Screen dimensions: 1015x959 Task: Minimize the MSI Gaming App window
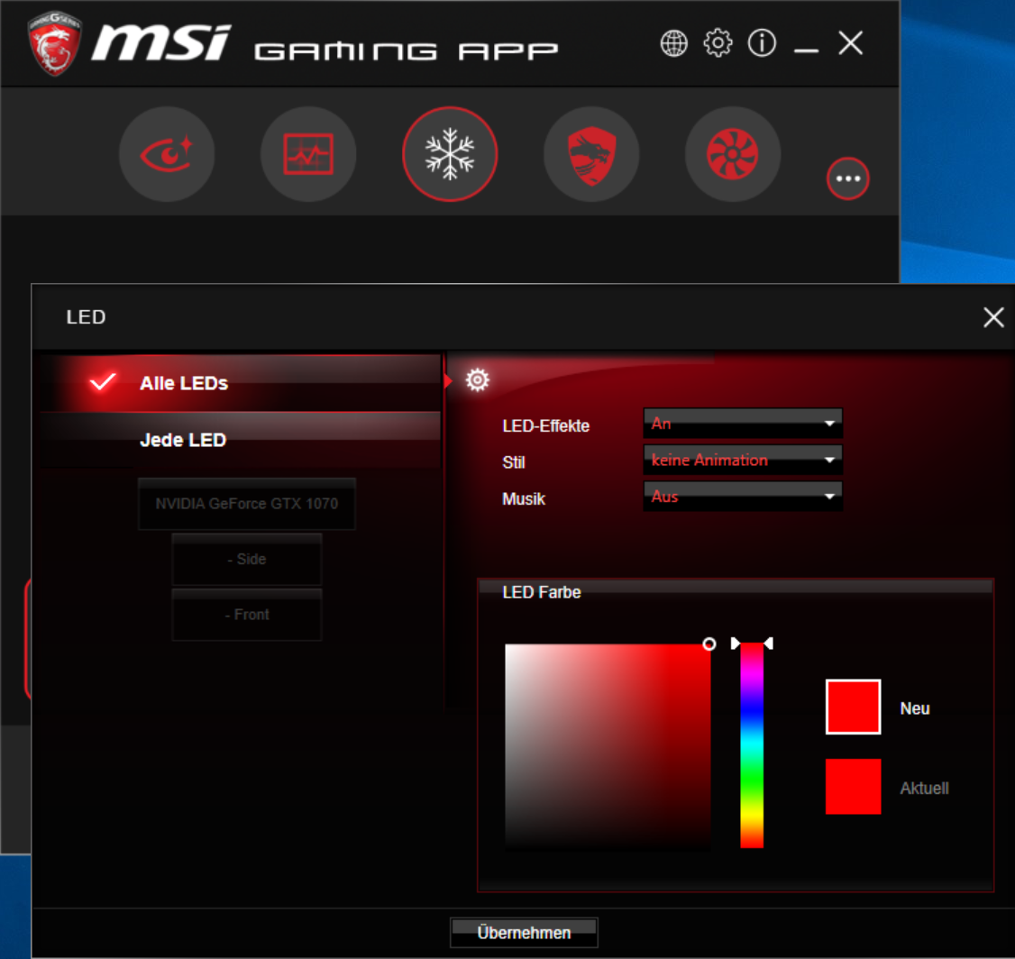[806, 50]
